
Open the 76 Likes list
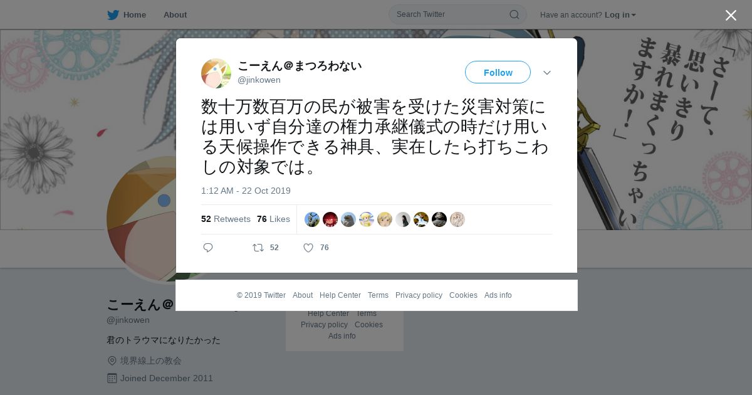273,219
